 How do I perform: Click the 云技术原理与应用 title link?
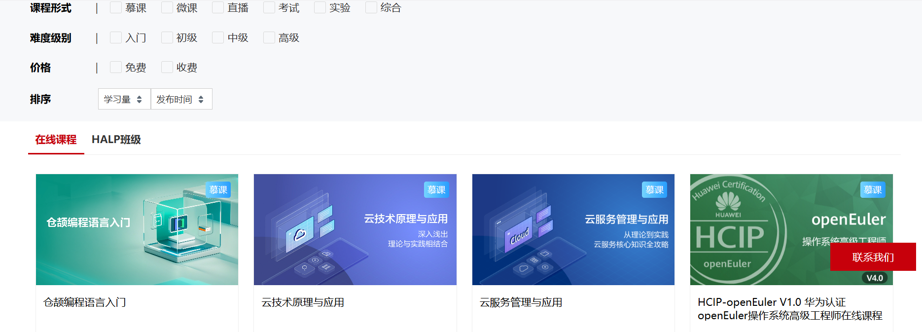click(303, 302)
